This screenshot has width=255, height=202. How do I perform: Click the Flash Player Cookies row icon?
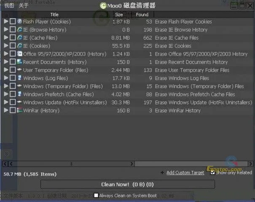click(x=19, y=21)
